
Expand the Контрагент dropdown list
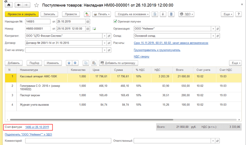click(104, 35)
